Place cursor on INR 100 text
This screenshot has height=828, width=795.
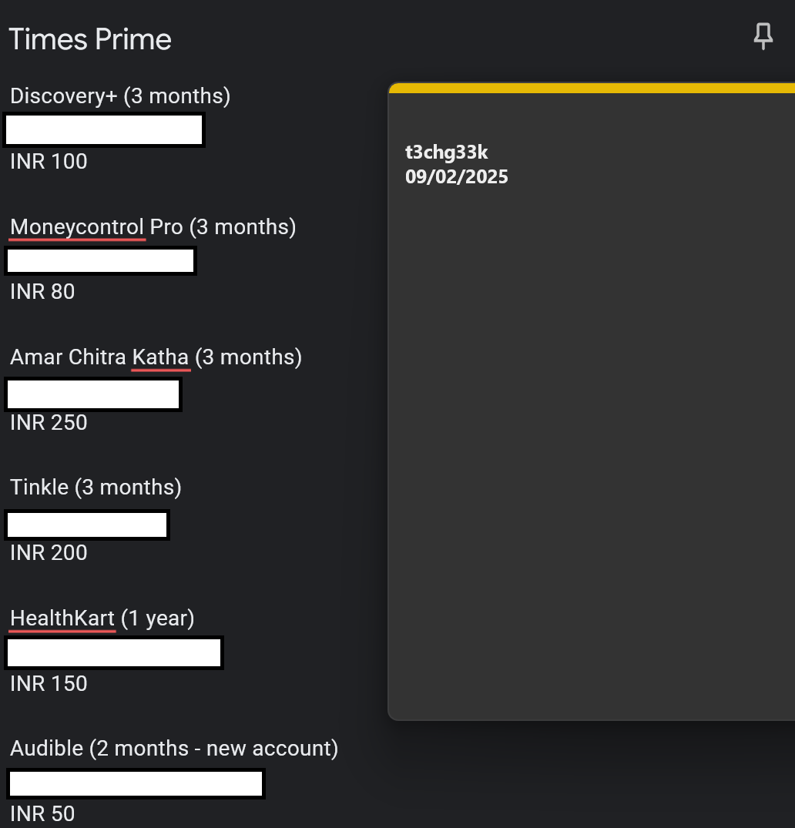point(49,162)
